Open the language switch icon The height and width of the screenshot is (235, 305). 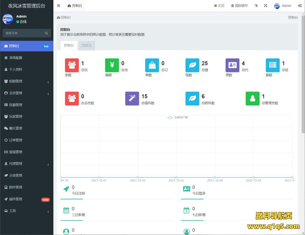coord(256,6)
